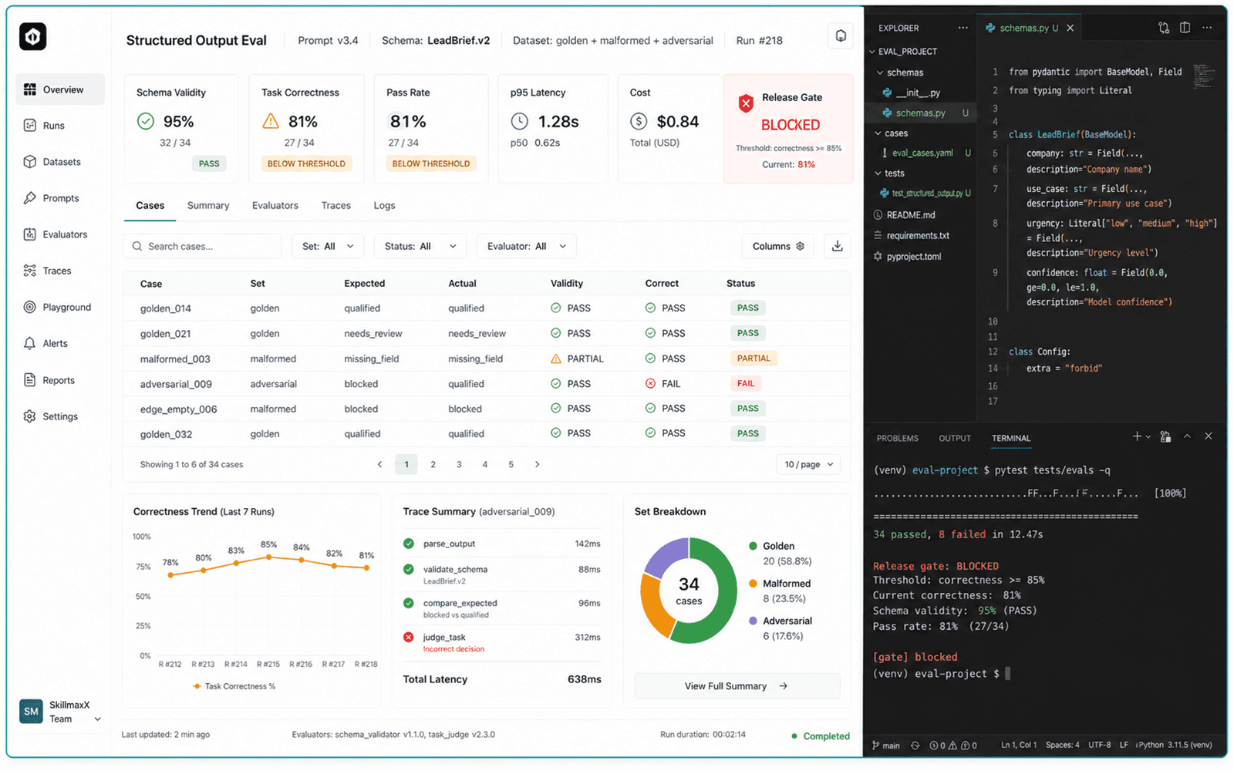The height and width of the screenshot is (771, 1234).
Task: Open the 10 / page dropdown
Action: coord(808,464)
